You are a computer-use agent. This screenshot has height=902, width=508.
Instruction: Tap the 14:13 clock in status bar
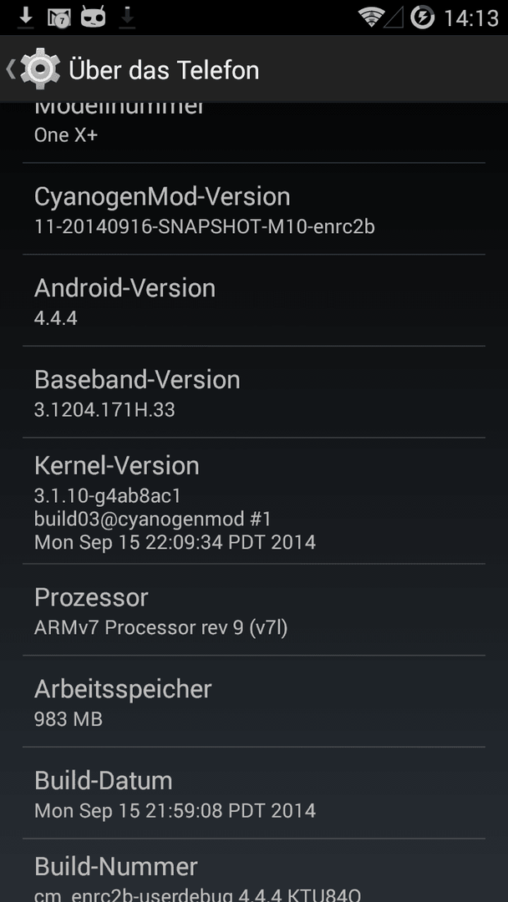click(470, 18)
